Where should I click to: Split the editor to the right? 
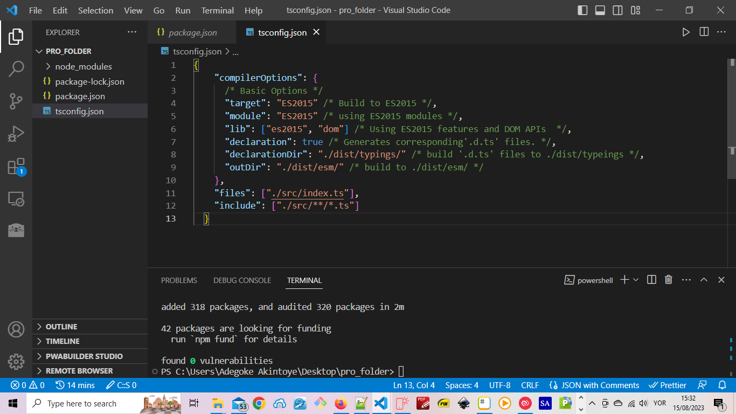pos(704,32)
